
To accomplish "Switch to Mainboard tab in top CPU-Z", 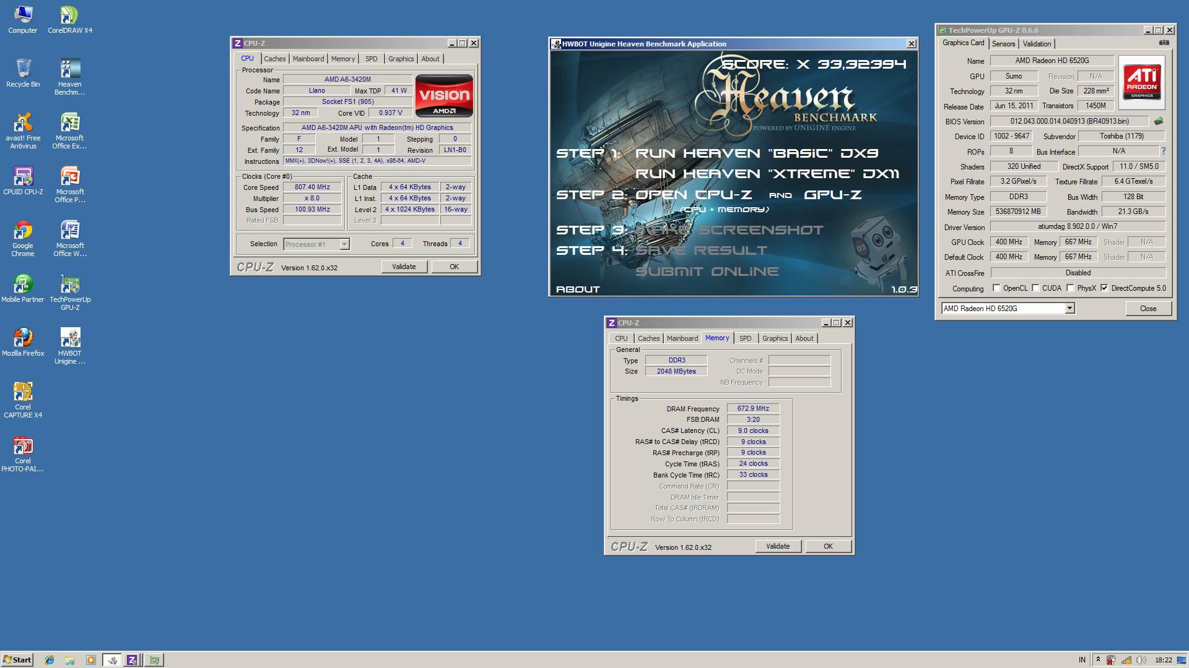I will [x=308, y=59].
